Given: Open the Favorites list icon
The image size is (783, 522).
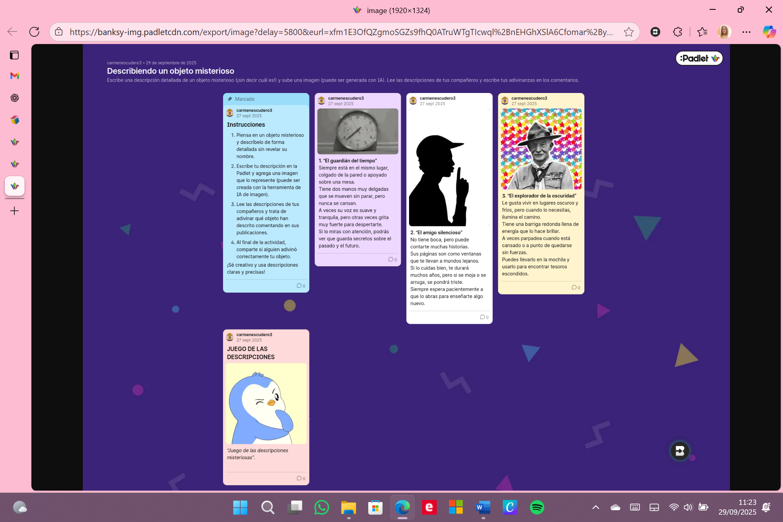Looking at the screenshot, I should pos(702,32).
